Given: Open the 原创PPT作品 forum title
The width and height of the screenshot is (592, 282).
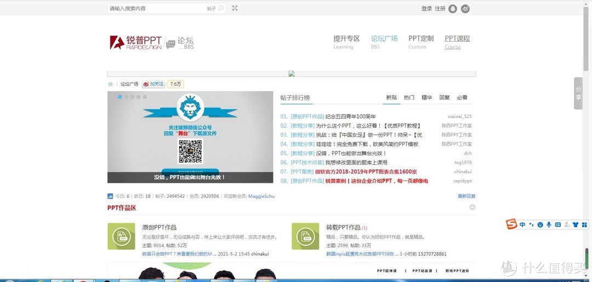Looking at the screenshot, I should click(x=160, y=227).
